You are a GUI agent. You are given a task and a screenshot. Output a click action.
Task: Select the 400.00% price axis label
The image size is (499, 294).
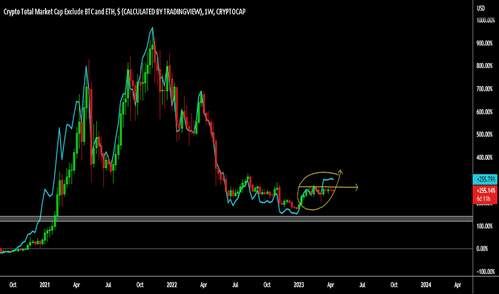(485, 157)
